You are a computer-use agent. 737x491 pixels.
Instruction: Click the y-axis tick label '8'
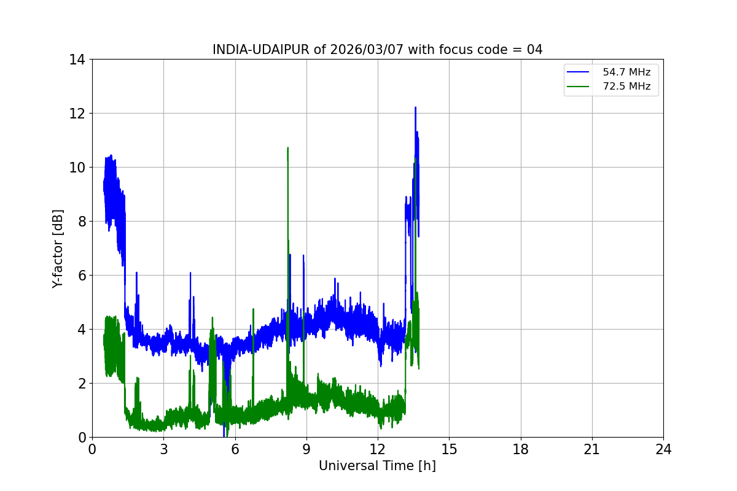coord(81,222)
